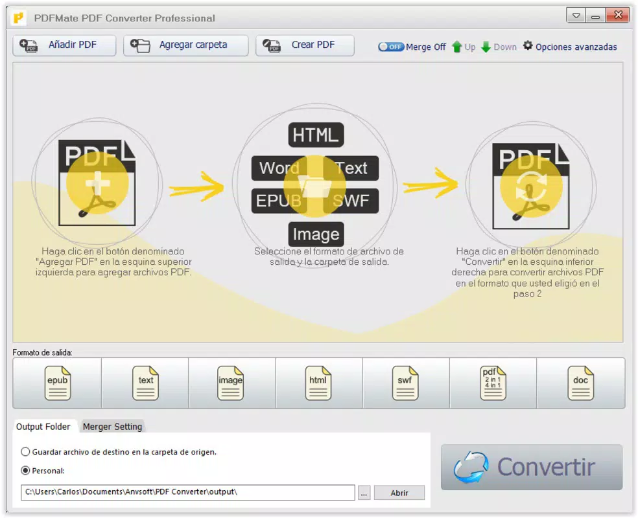Switch to Output Folder tab
This screenshot has height=518, width=638.
pyautogui.click(x=43, y=427)
